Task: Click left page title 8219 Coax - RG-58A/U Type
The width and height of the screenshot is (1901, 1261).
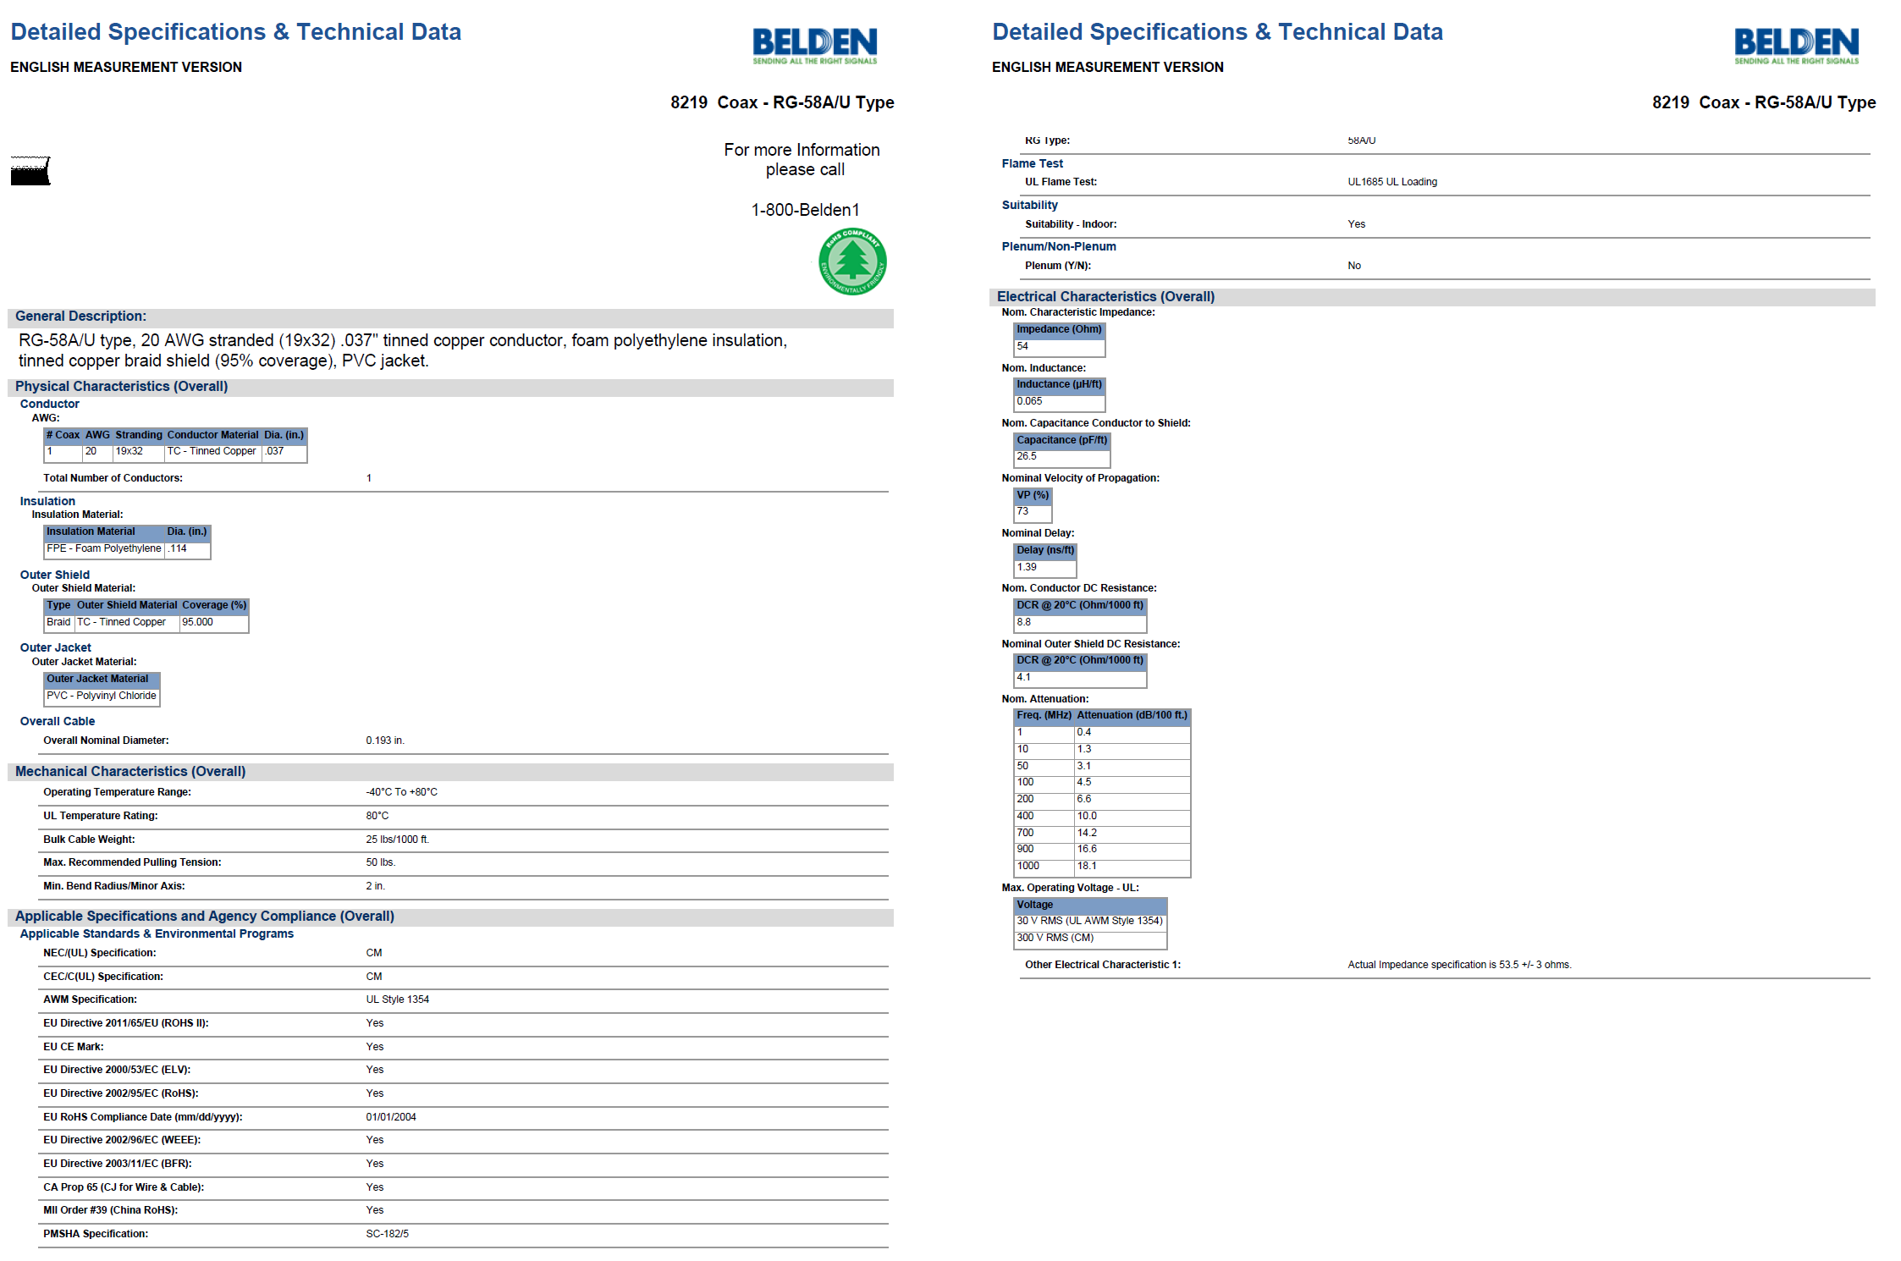Action: tap(782, 102)
